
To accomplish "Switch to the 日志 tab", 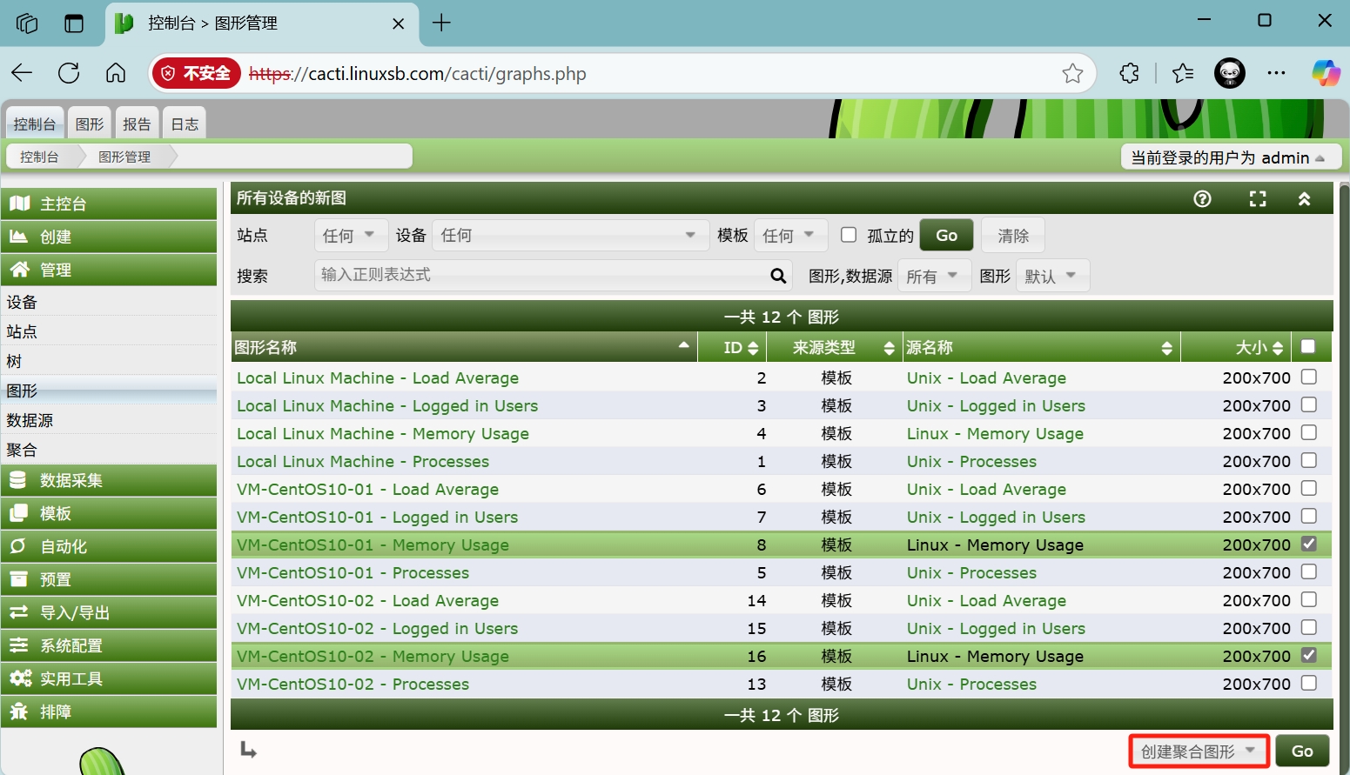I will [185, 124].
